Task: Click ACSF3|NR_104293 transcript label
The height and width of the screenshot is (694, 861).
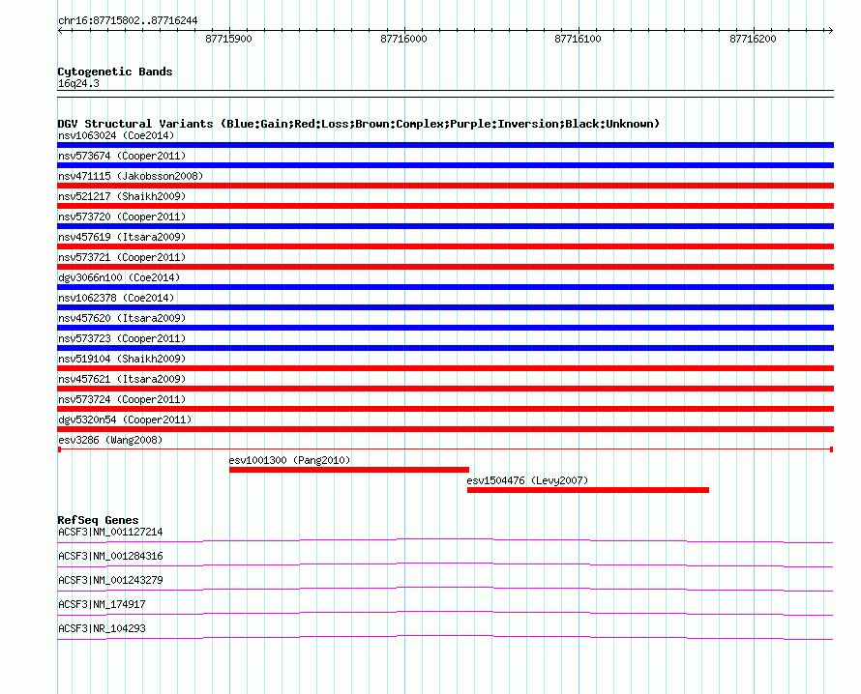Action: click(x=102, y=628)
